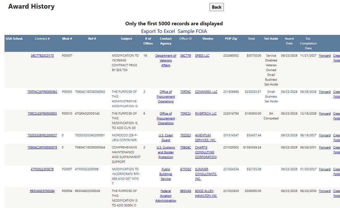340x208 pixels.
Task: Open office ID 70Z023
Action: point(186,135)
